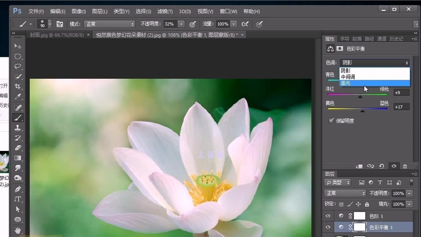Screen dimensions: 421x237
Task: Select the Brush tool
Action: tap(18, 117)
